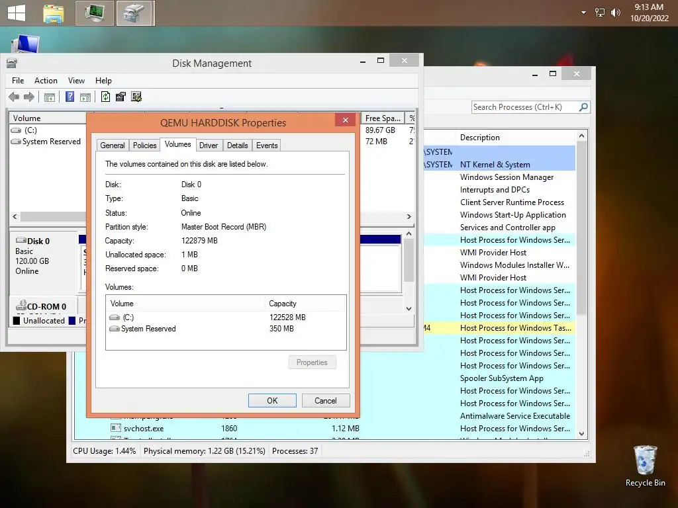Click the Disk Management taskbar icon
This screenshot has width=678, height=508.
point(134,13)
